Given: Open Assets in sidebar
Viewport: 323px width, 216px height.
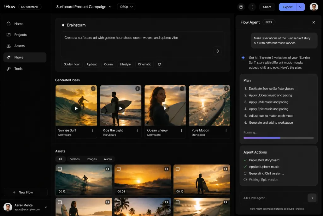Looking at the screenshot, I should [x=25, y=46].
